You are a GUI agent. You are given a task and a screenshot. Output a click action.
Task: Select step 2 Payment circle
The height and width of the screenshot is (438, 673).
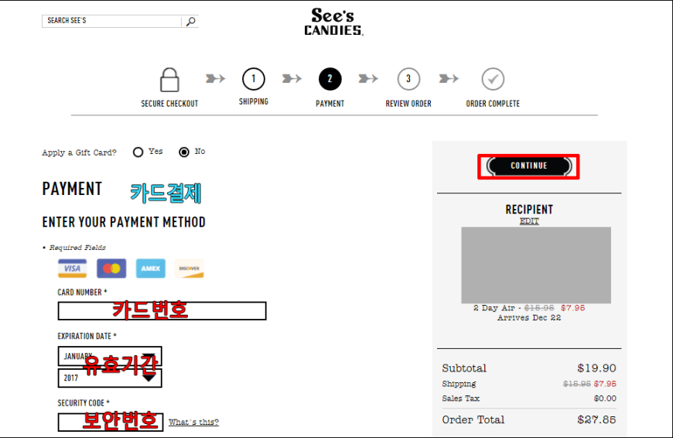coord(330,79)
